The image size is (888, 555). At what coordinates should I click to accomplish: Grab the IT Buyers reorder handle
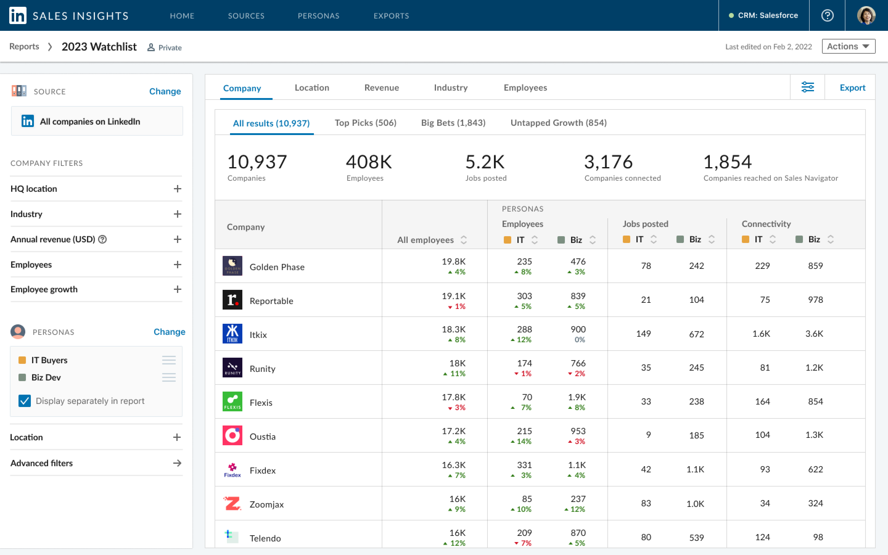pyautogui.click(x=169, y=360)
